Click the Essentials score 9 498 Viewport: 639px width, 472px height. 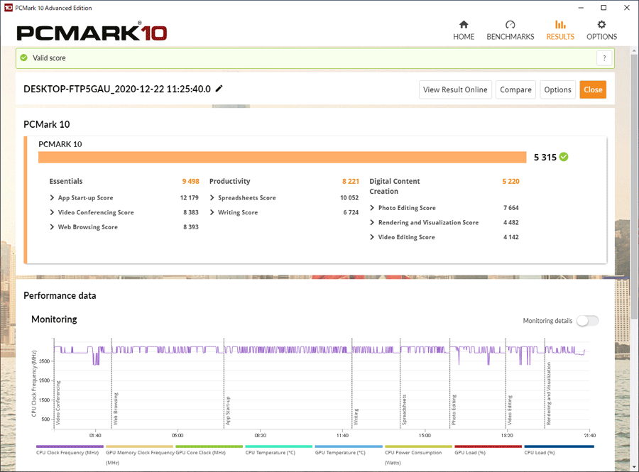click(x=190, y=181)
